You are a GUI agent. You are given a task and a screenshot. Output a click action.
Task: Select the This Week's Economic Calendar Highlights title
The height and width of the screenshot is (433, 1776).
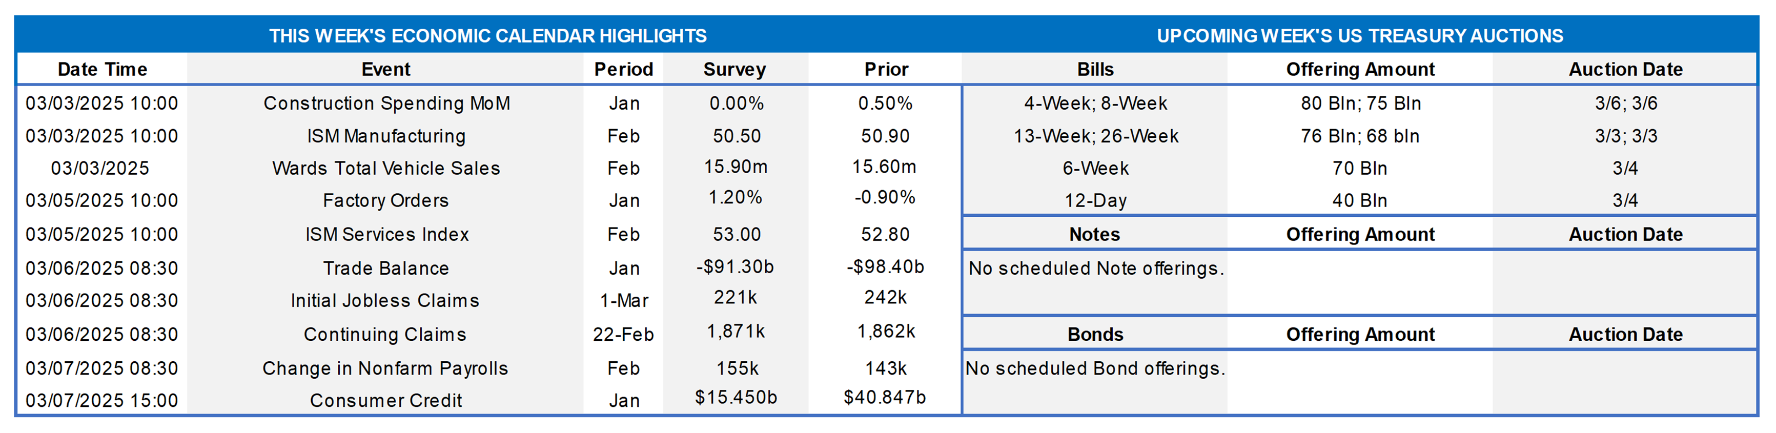pyautogui.click(x=487, y=36)
